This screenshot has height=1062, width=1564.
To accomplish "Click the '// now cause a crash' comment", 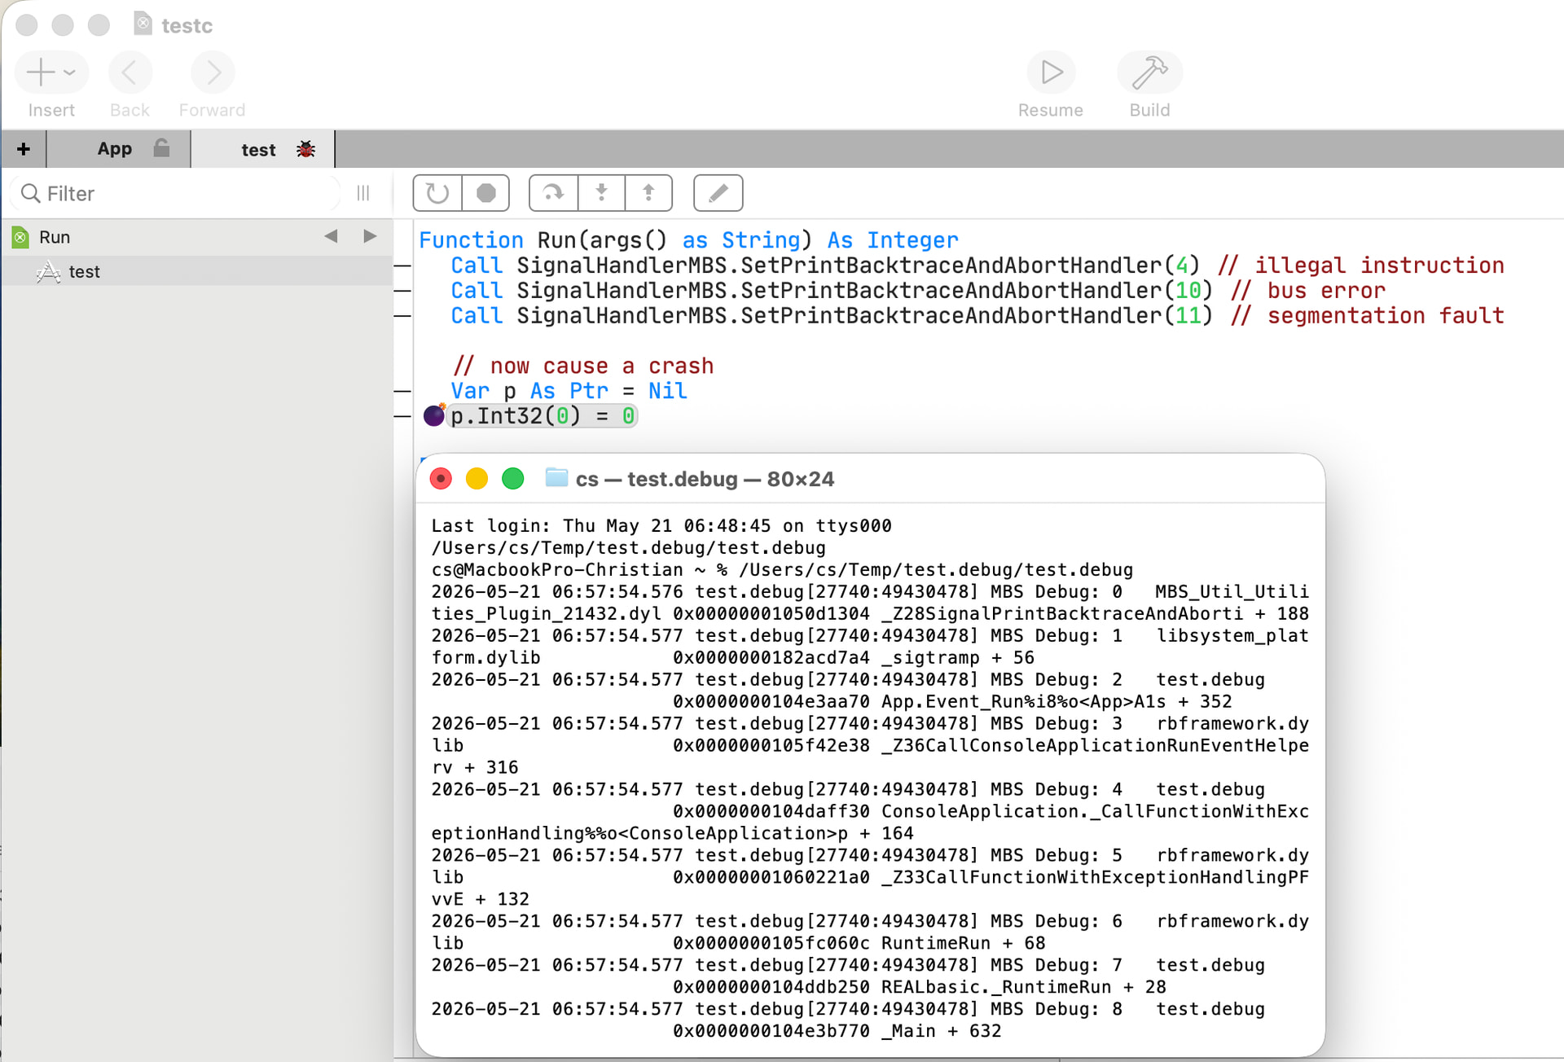I will [583, 366].
